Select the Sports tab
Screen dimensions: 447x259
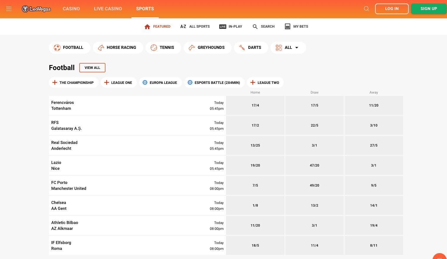[145, 9]
